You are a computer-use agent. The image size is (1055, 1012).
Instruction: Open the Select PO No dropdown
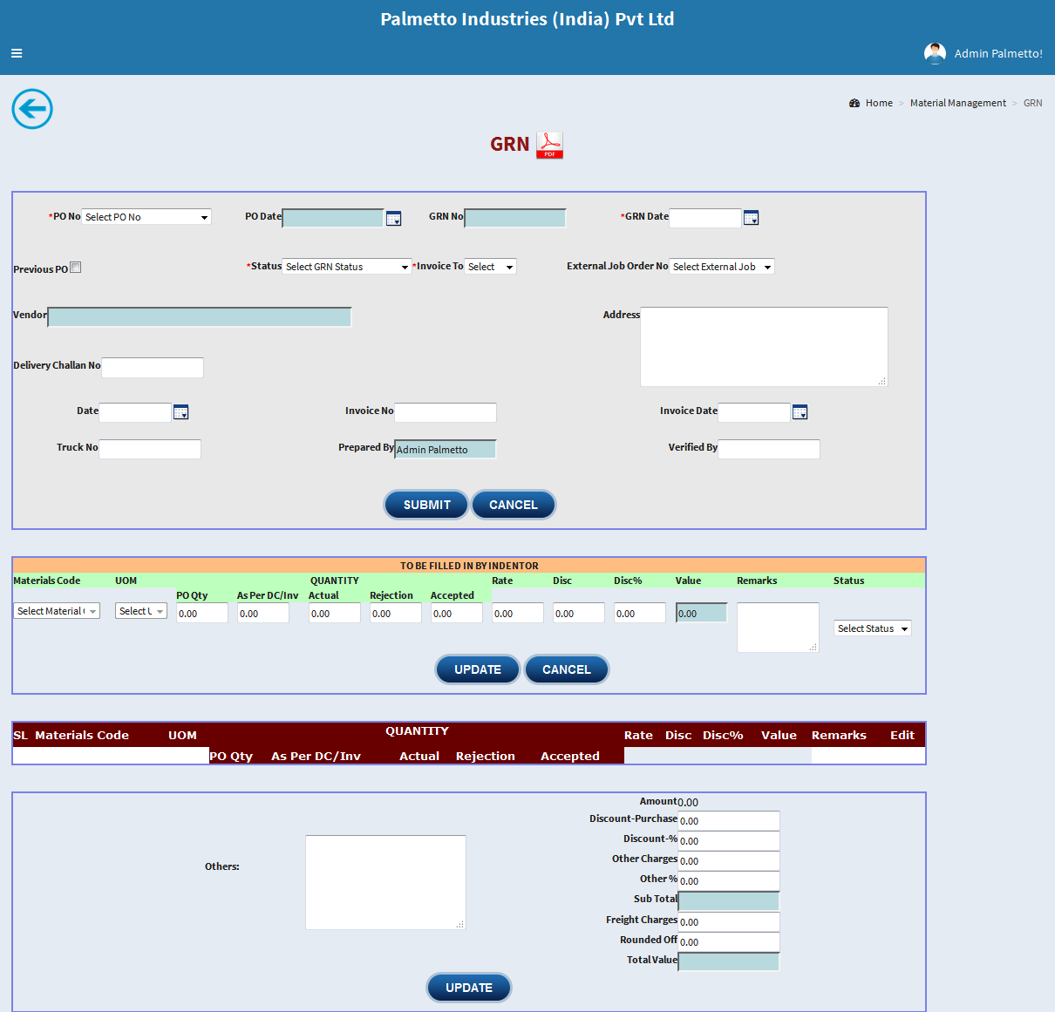(146, 217)
